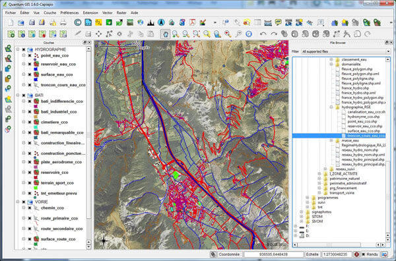Toggle visibility of terrain_sport_cco layer
The height and width of the screenshot is (261, 396).
(x=30, y=183)
